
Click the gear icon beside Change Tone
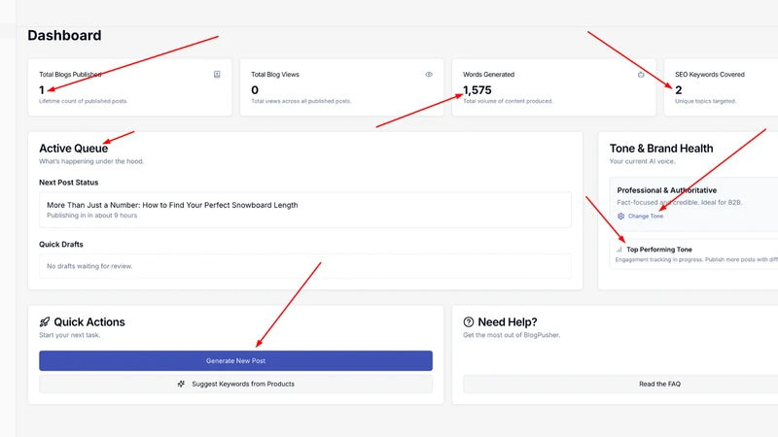click(x=620, y=216)
